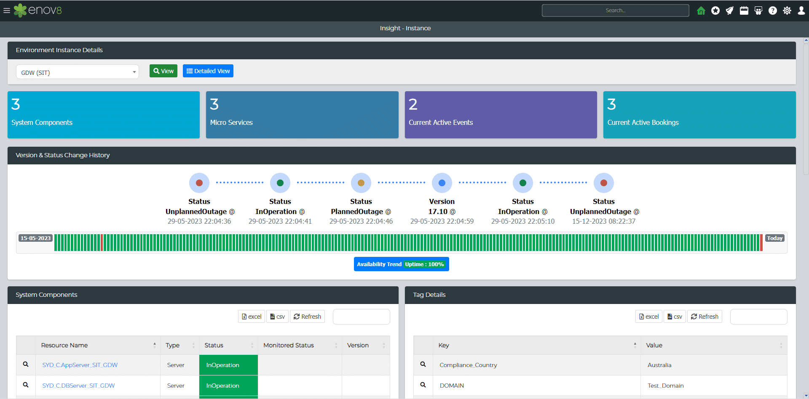The width and height of the screenshot is (809, 399).
Task: Click the favorites star icon
Action: tap(715, 11)
